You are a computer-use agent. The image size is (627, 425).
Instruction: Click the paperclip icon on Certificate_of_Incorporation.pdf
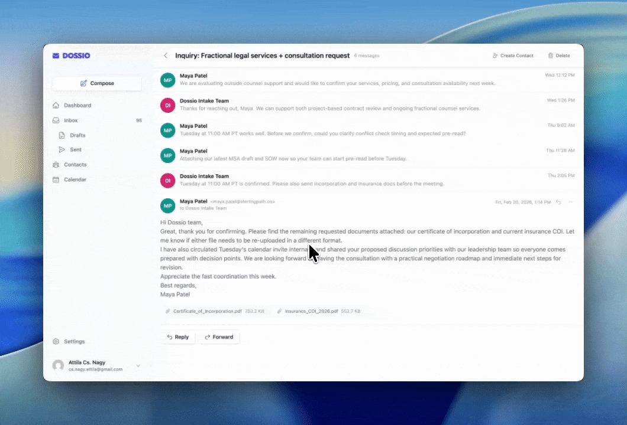[168, 311]
